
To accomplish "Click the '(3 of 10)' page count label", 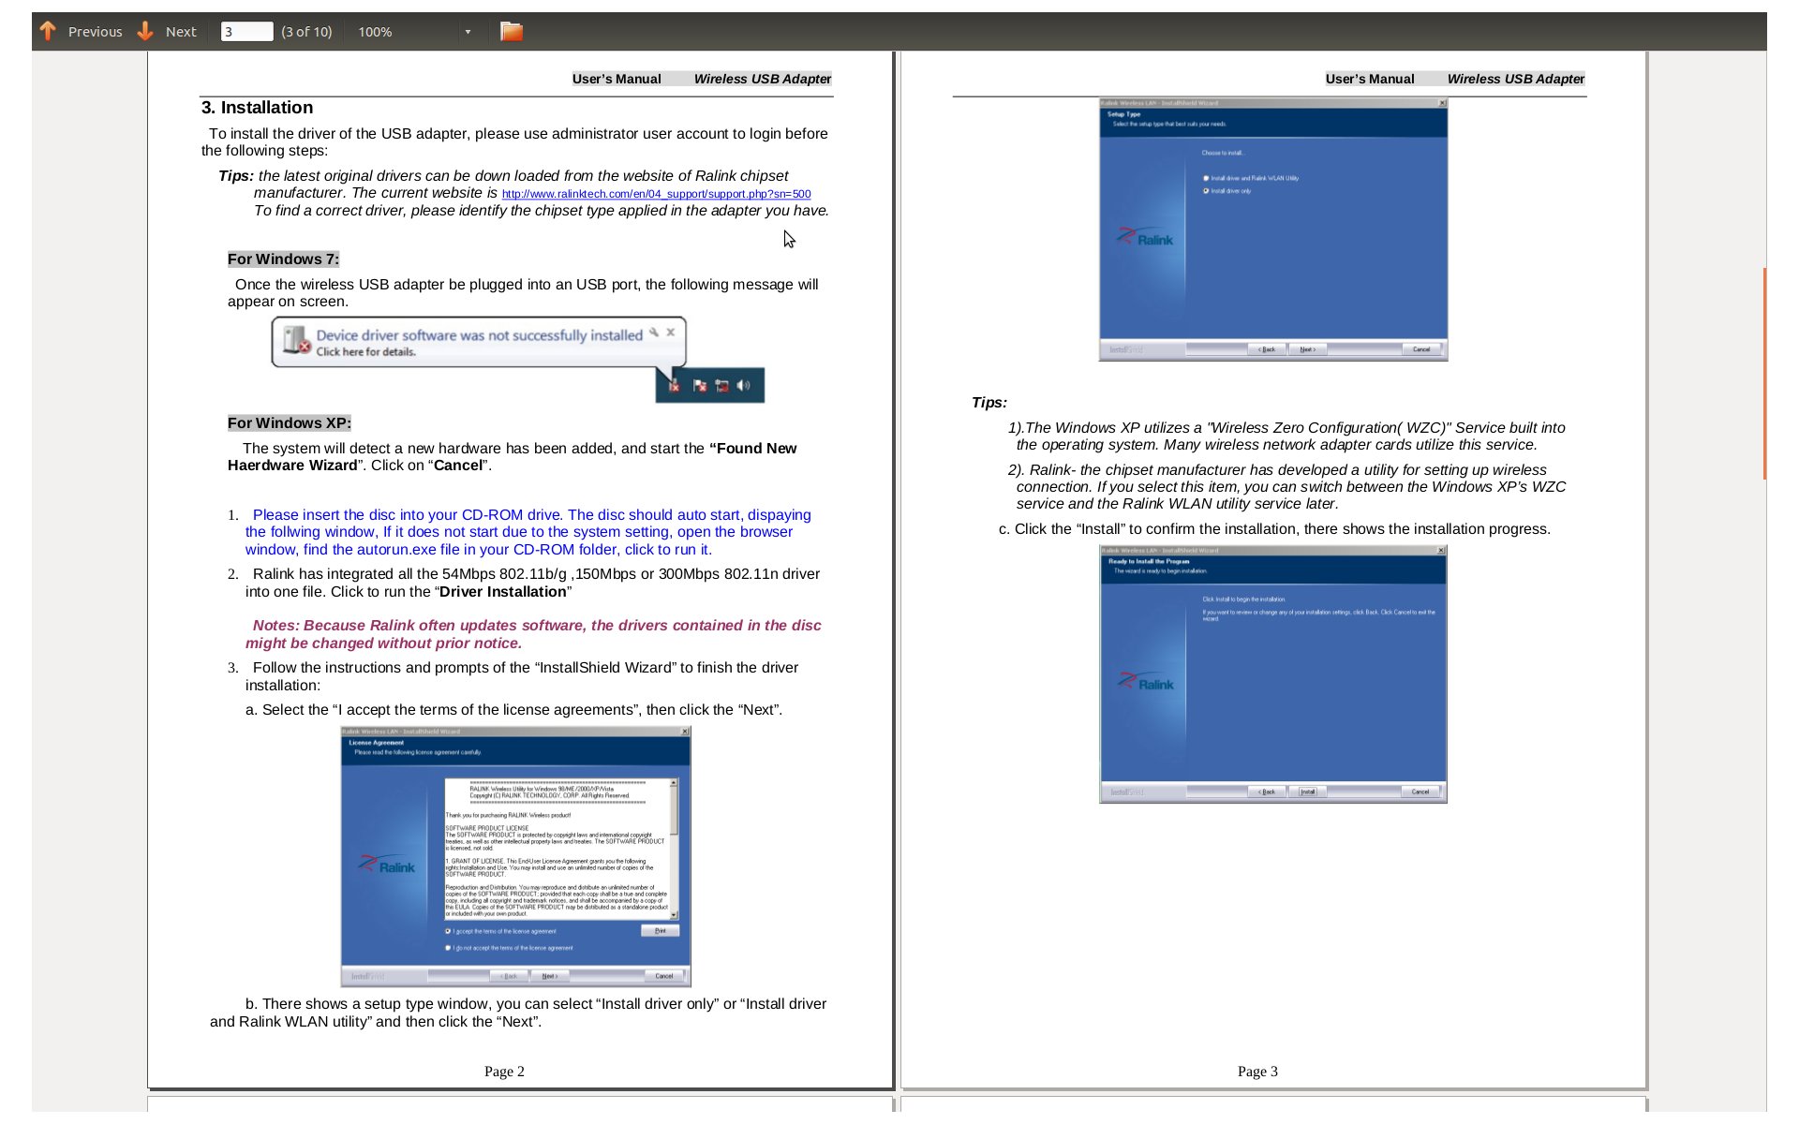I will pyautogui.click(x=306, y=32).
